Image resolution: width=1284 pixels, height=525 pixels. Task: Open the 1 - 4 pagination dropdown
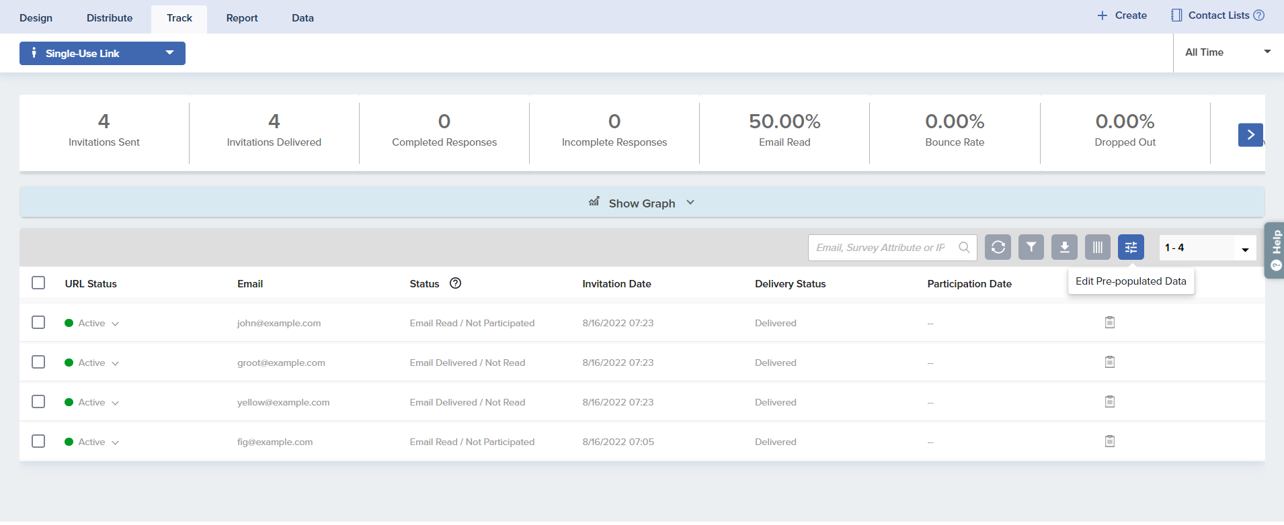pyautogui.click(x=1207, y=248)
